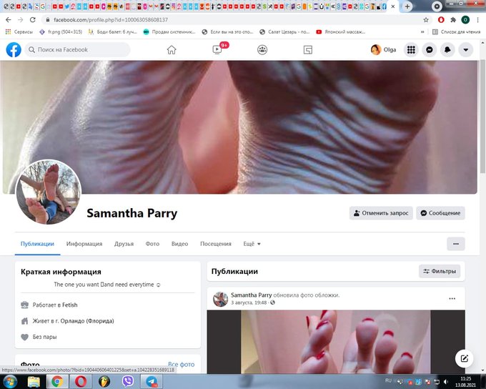Expand the account dropdown arrow in header
486x389 pixels.
465,49
